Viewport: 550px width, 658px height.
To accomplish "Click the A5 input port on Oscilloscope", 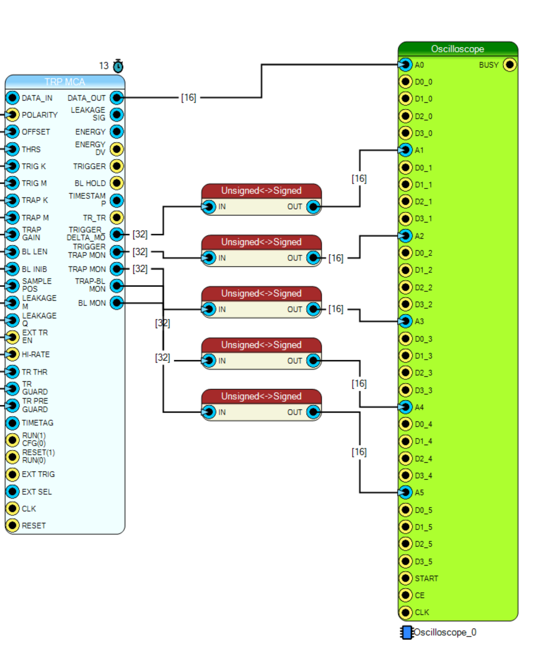I will tap(405, 492).
